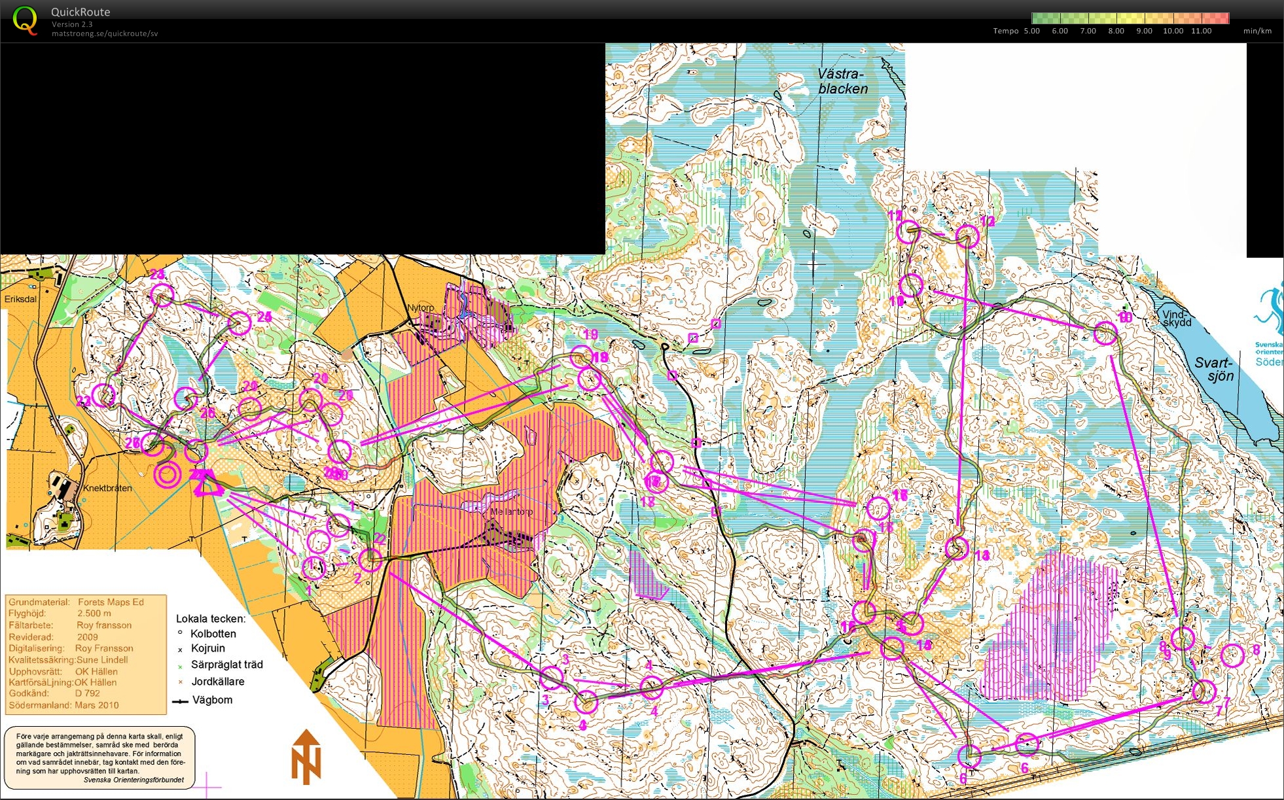1284x800 pixels.
Task: Click the Kvalitetssäkring Sune Lindell row
Action: click(68, 659)
